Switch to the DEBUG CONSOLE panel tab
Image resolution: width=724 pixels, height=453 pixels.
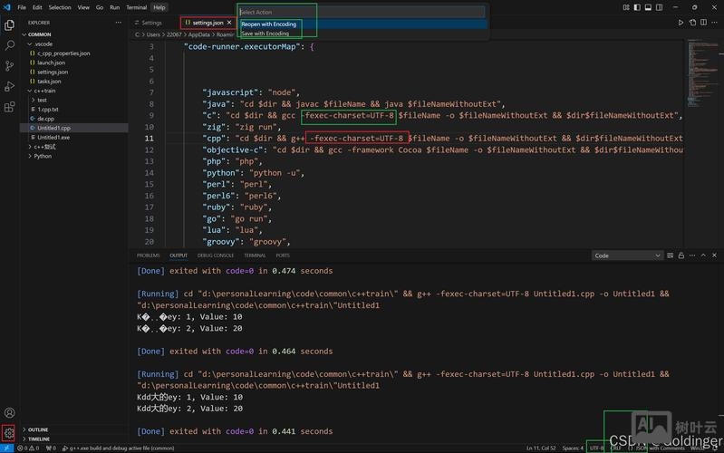(216, 255)
